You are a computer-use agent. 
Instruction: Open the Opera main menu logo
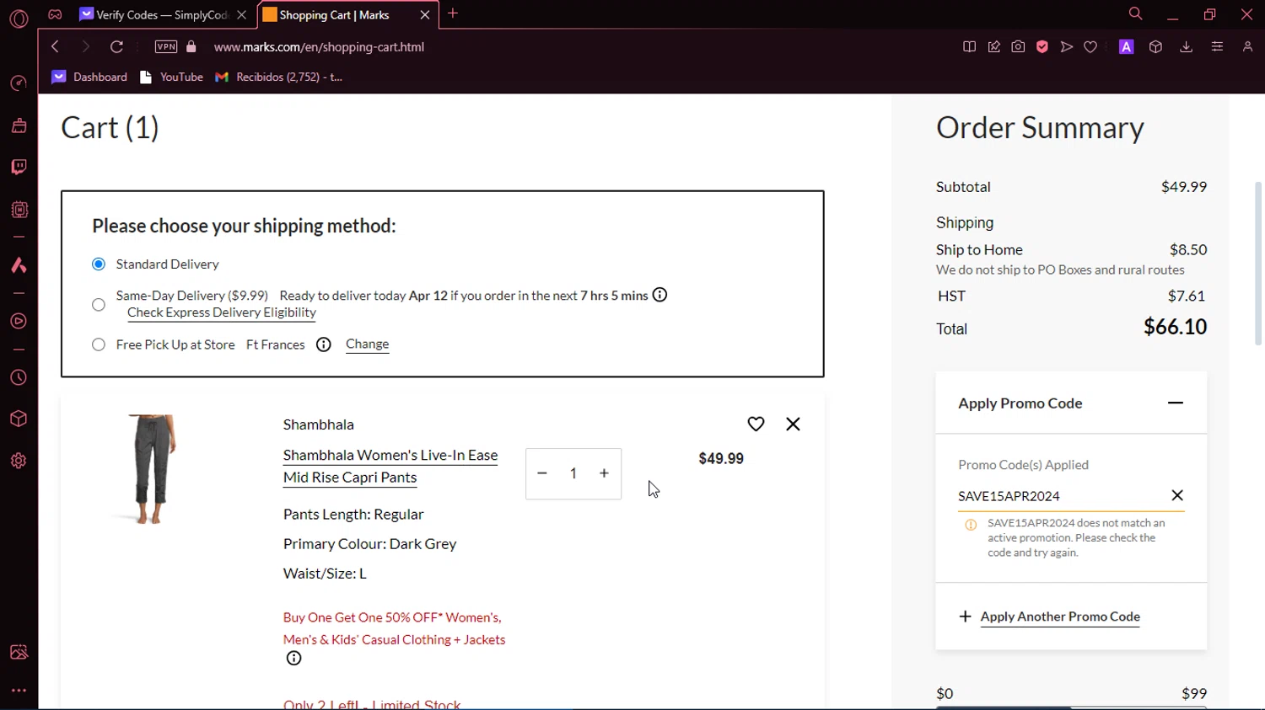19,18
